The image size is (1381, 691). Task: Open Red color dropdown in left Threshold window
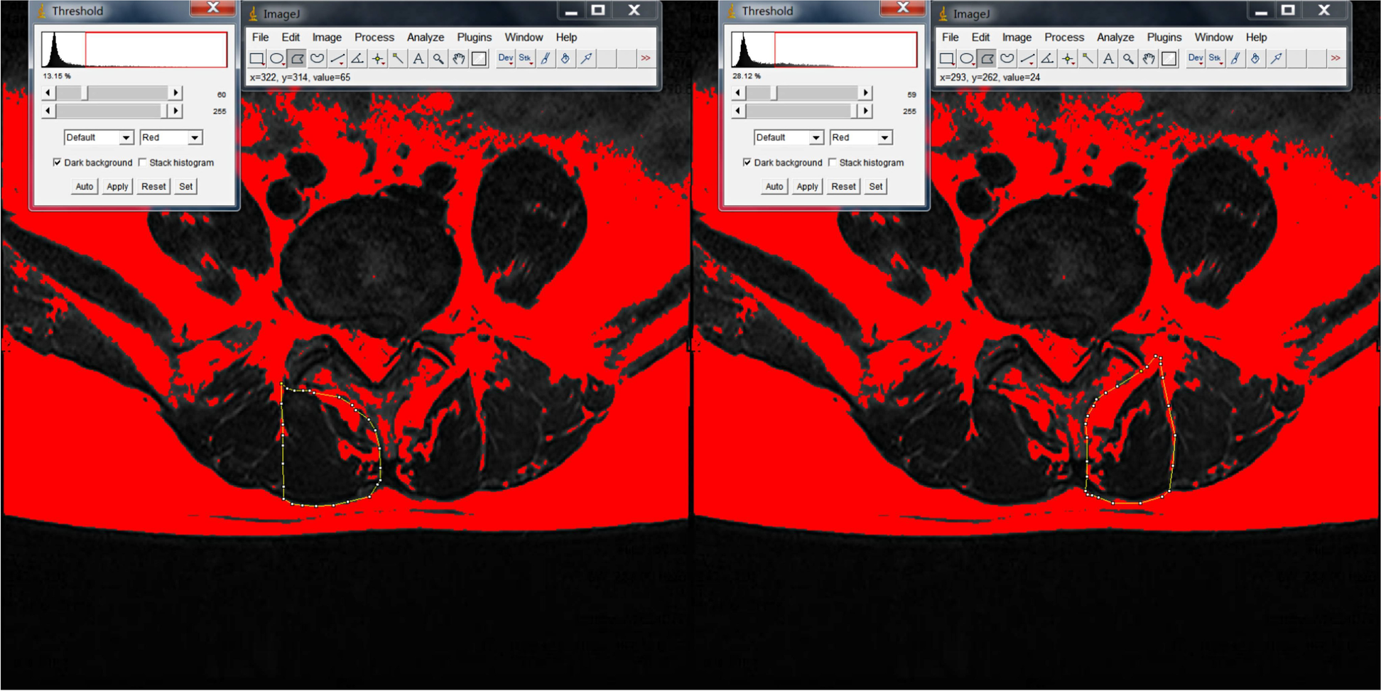click(x=170, y=138)
